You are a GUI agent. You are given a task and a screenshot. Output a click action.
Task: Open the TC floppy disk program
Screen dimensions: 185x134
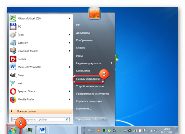coord(13,26)
